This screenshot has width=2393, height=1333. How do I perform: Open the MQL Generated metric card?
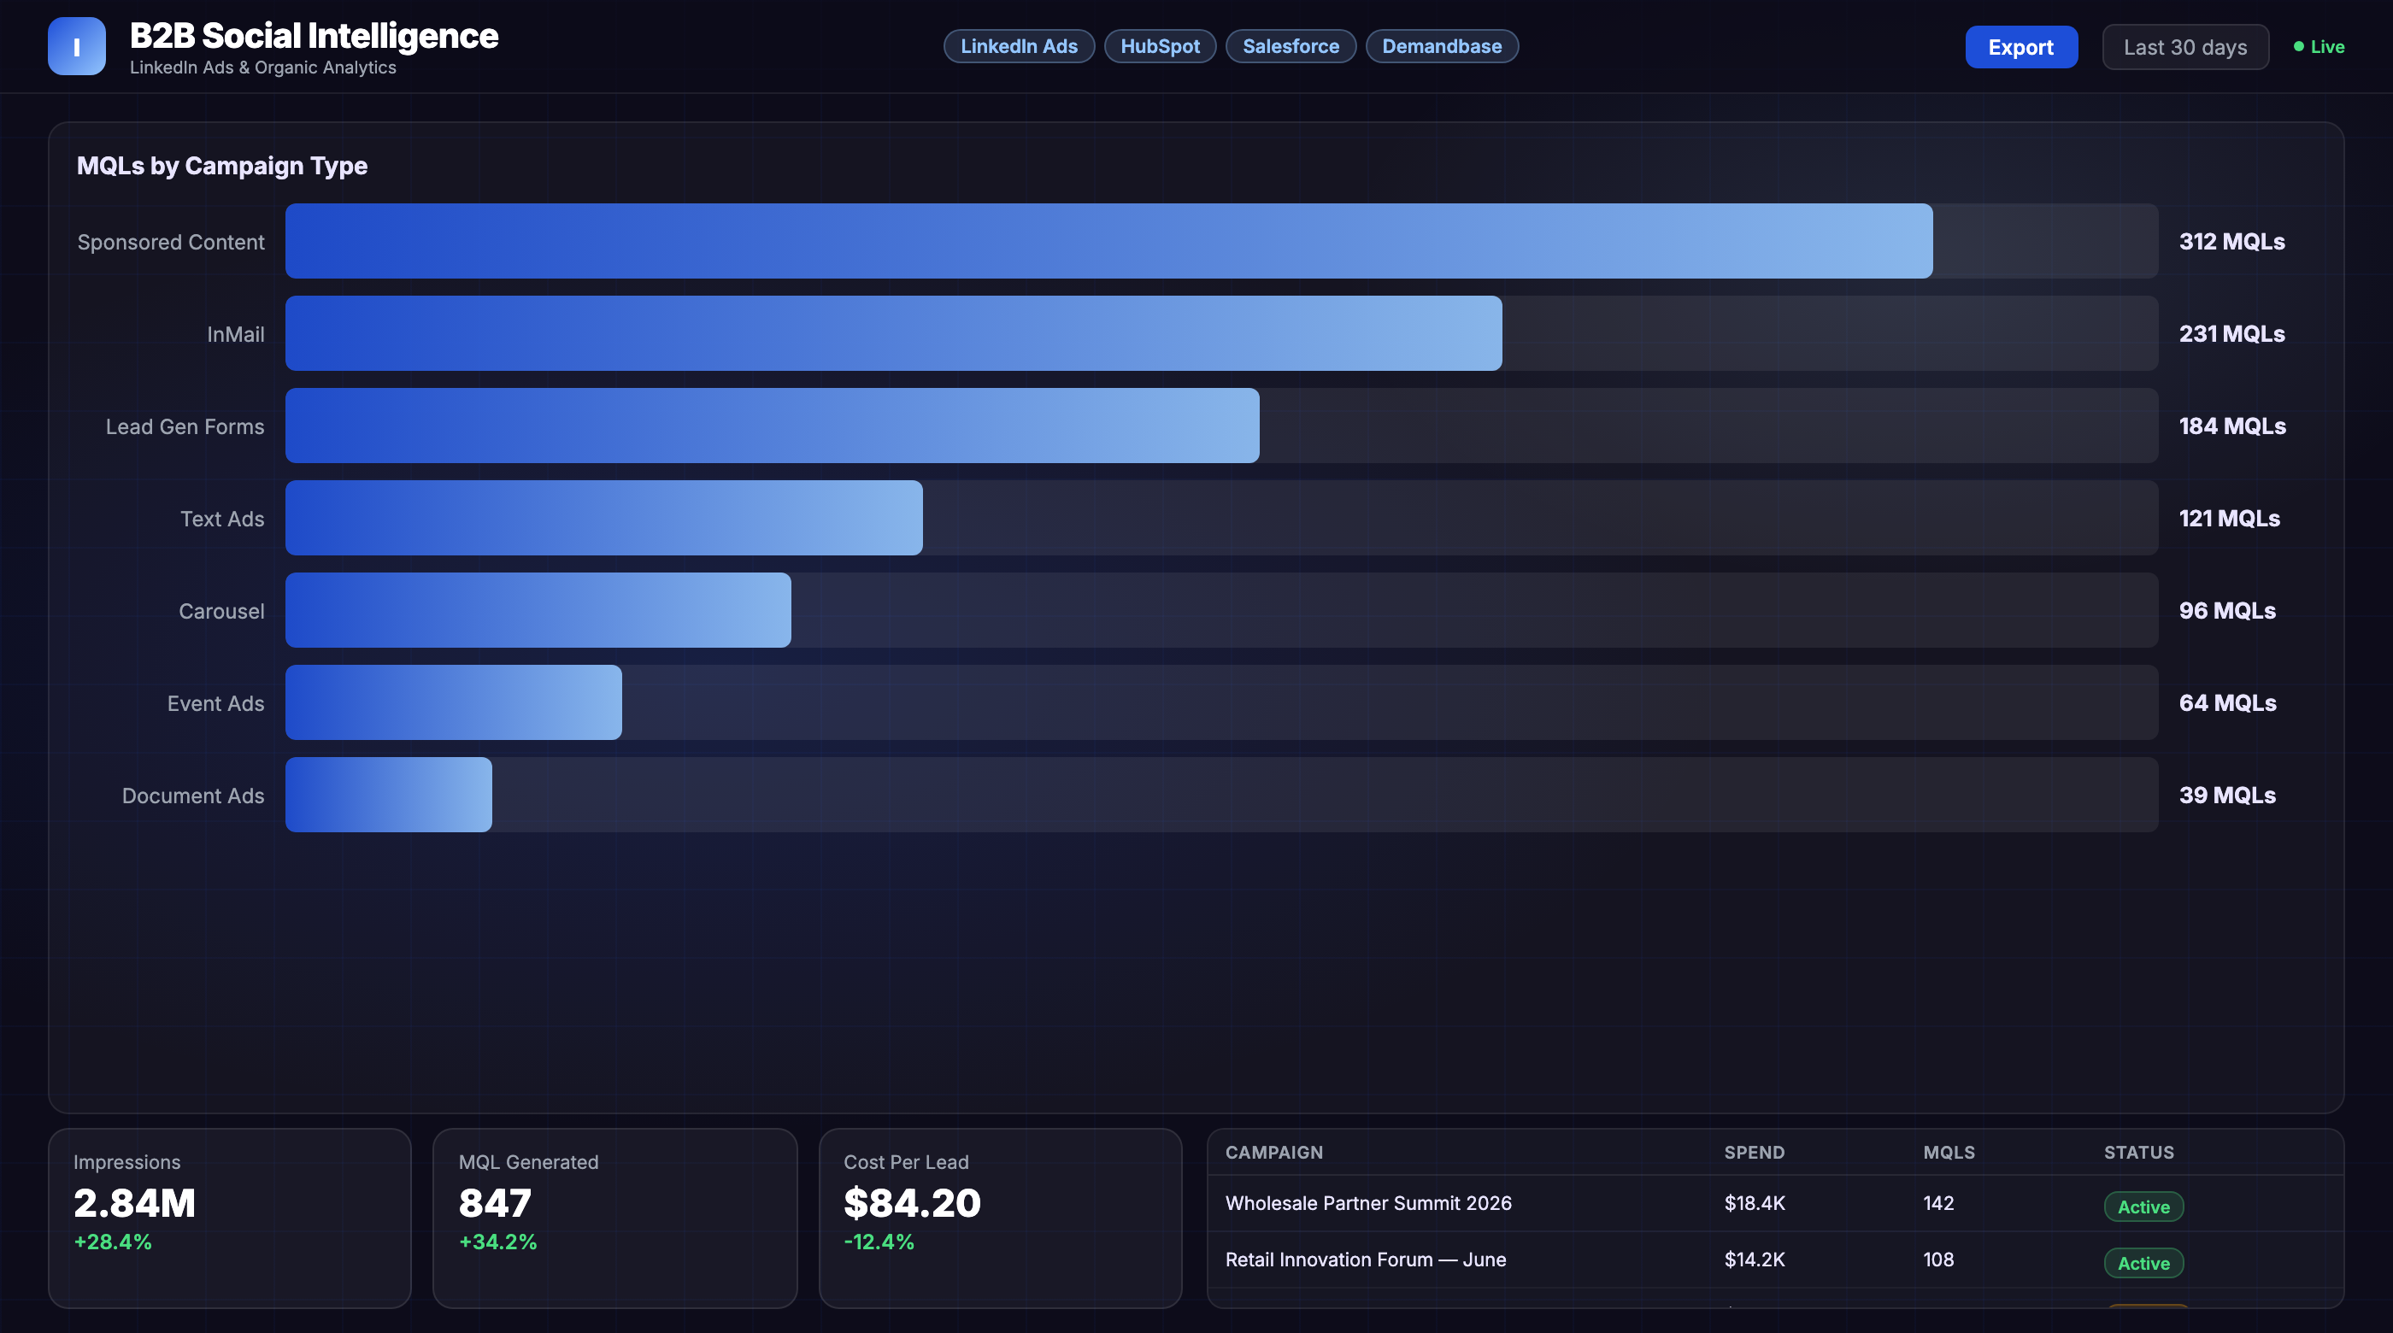point(615,1218)
